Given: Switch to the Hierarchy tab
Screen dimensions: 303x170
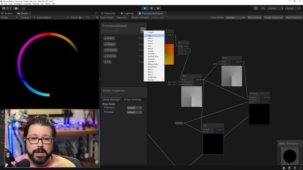Looking at the screenshot, I should (x=108, y=13).
